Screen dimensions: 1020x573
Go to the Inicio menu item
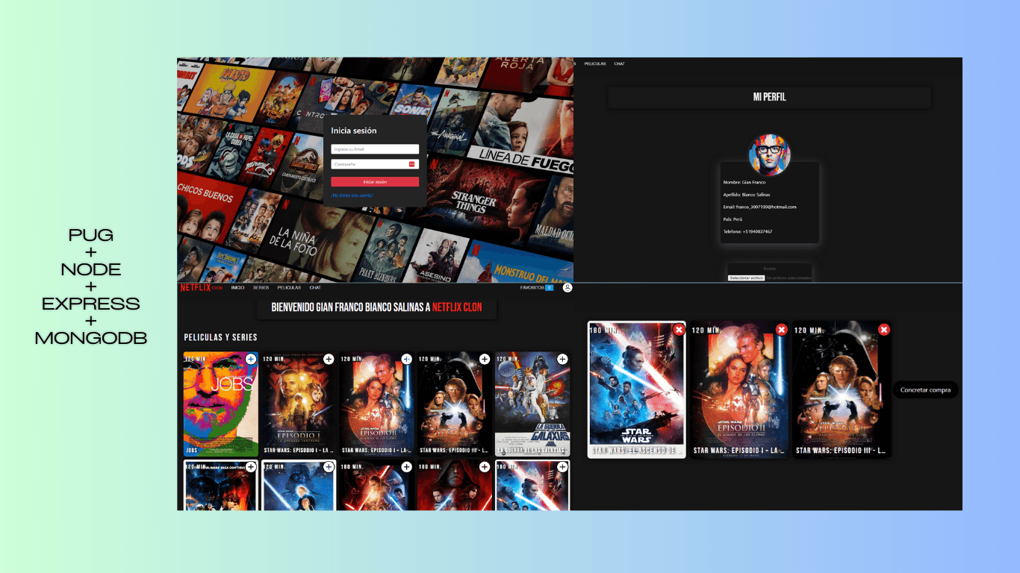coord(237,287)
